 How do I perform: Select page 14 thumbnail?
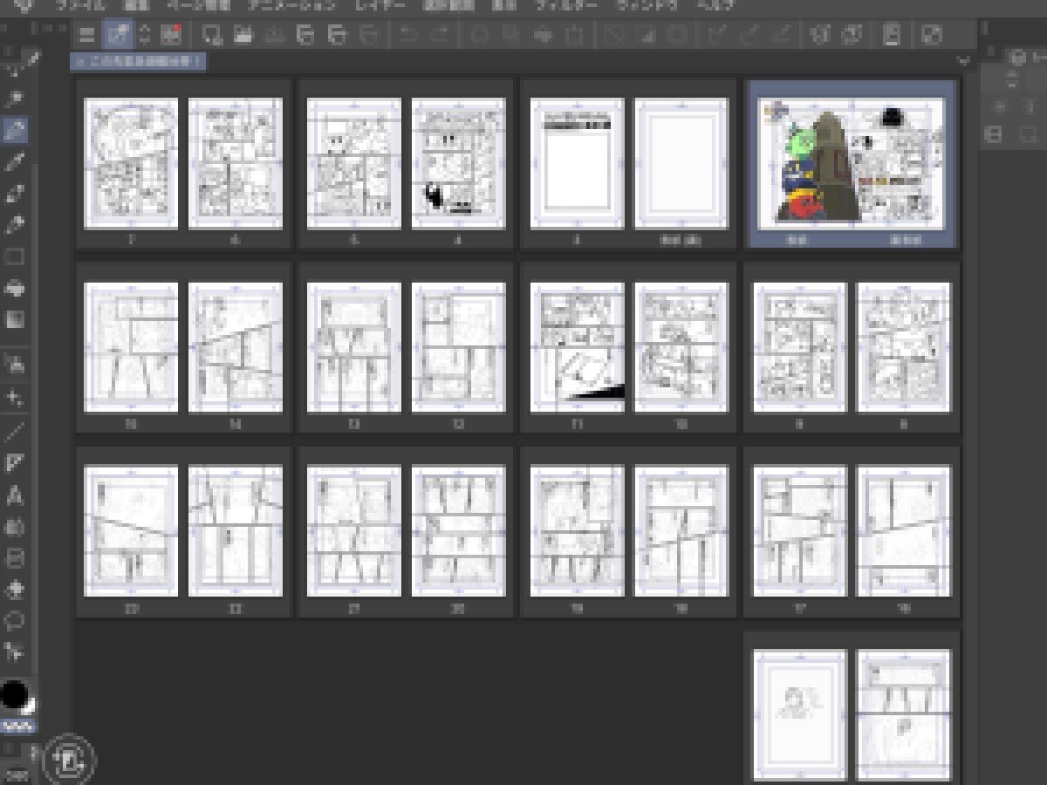(x=236, y=347)
